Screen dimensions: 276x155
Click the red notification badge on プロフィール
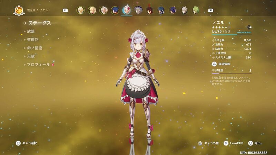coord(53,65)
